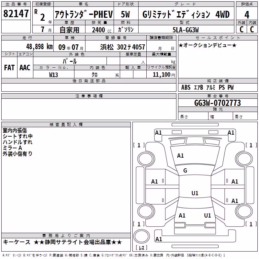Image resolution: width=259 pixels, height=259 pixels.
Task: Select the car name アウトランダーPHEV
Action: [84, 14]
